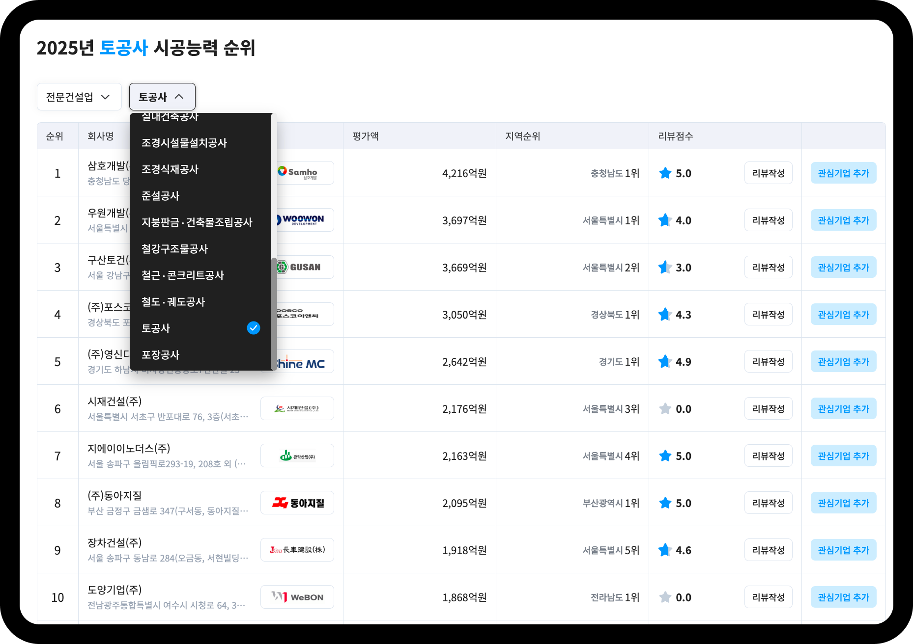Image resolution: width=913 pixels, height=644 pixels.
Task: Open the Samho company logo
Action: coord(305,173)
